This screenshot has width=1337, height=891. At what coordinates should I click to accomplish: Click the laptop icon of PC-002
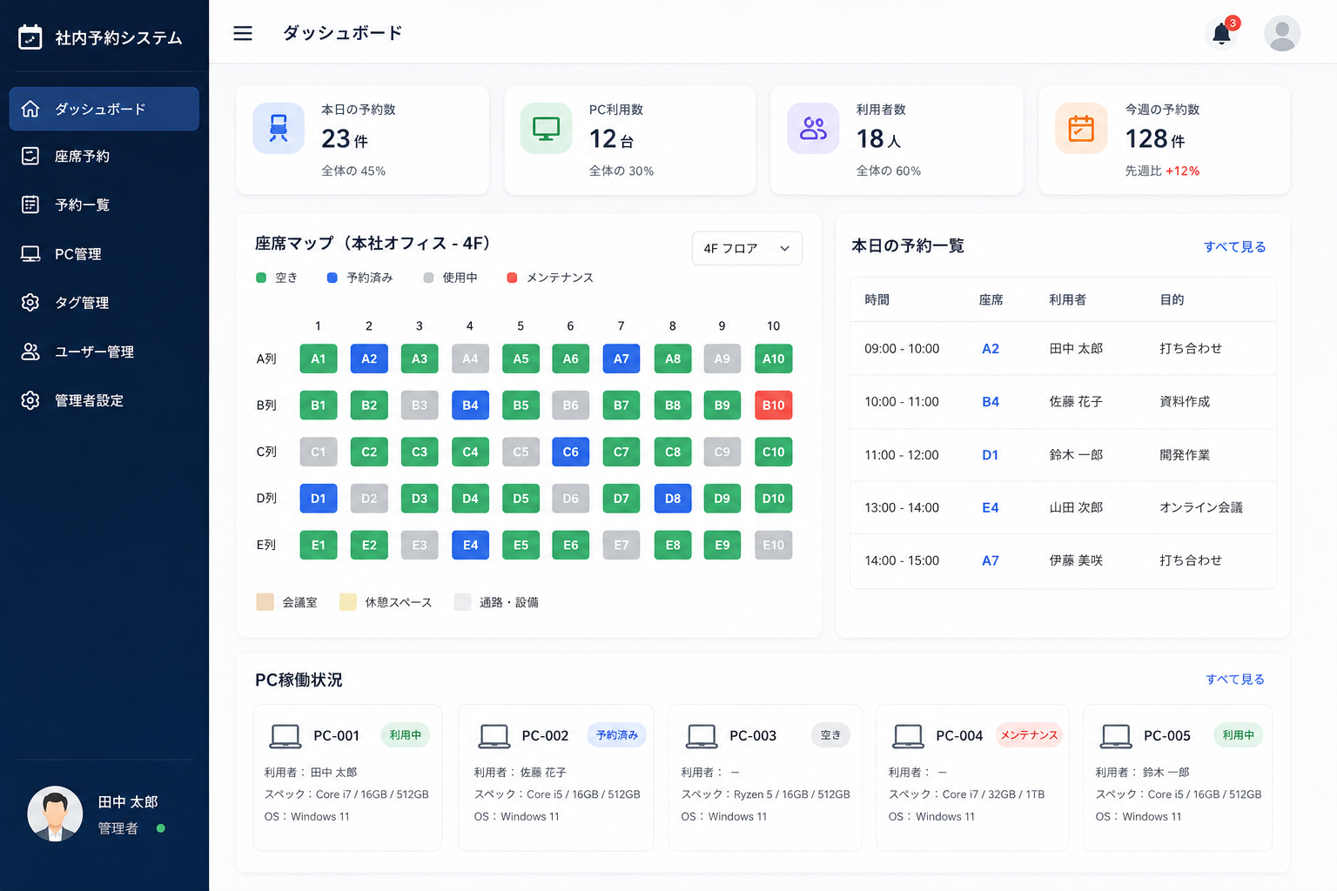click(494, 736)
